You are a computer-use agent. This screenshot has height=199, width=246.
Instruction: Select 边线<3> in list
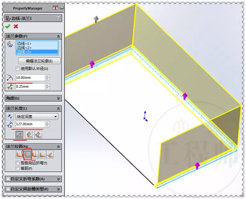[x=37, y=52]
